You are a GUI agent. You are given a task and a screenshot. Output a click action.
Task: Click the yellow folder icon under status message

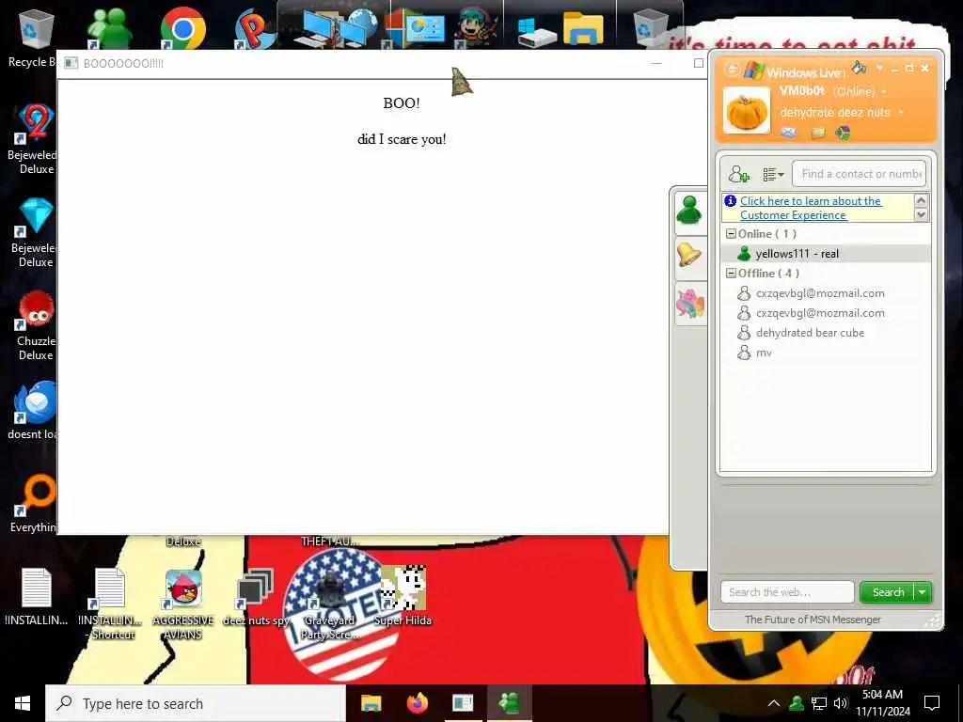pos(818,133)
